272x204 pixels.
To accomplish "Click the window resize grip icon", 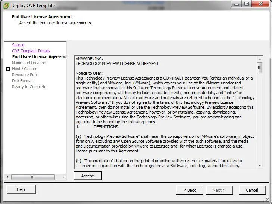I will click(x=266, y=199).
